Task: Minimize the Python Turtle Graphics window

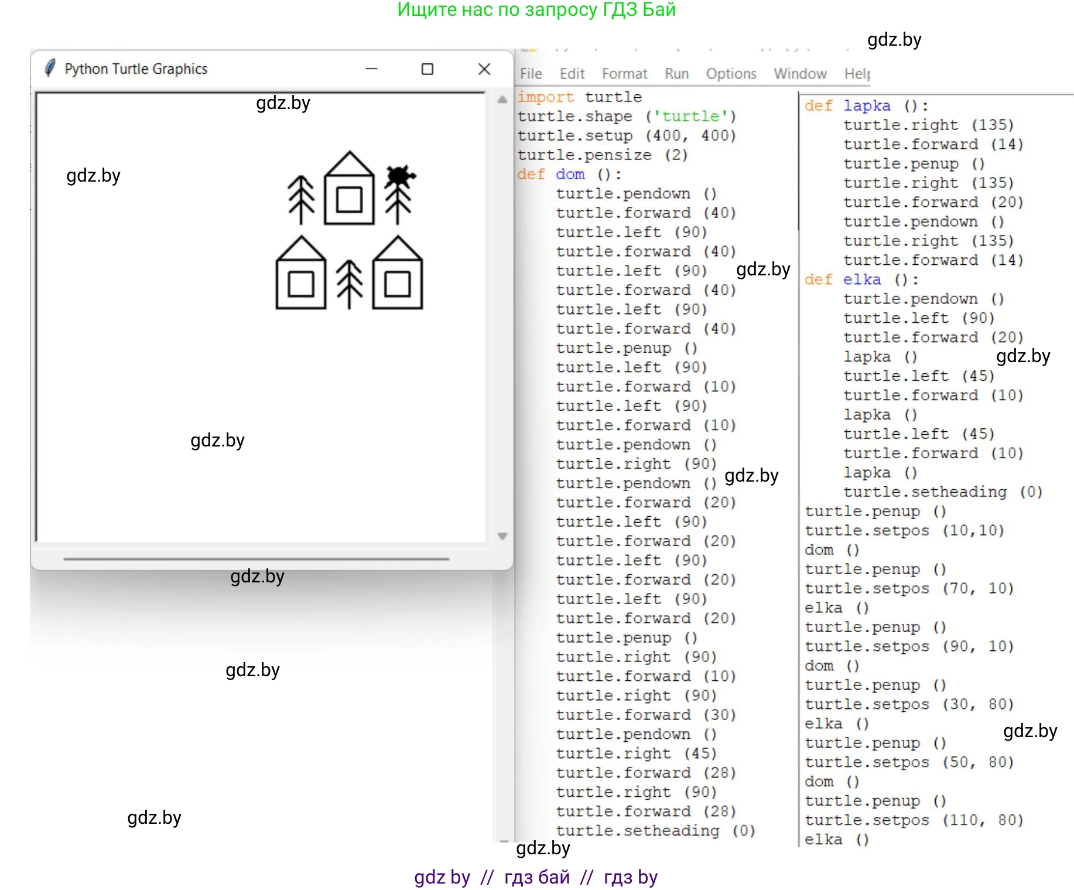Action: coord(371,69)
